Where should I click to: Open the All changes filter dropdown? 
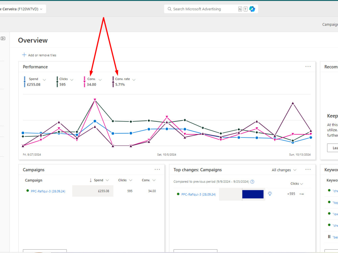[284, 170]
